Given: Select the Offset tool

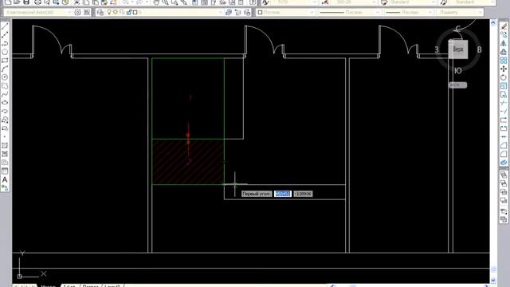Looking at the screenshot, I should click(x=504, y=52).
